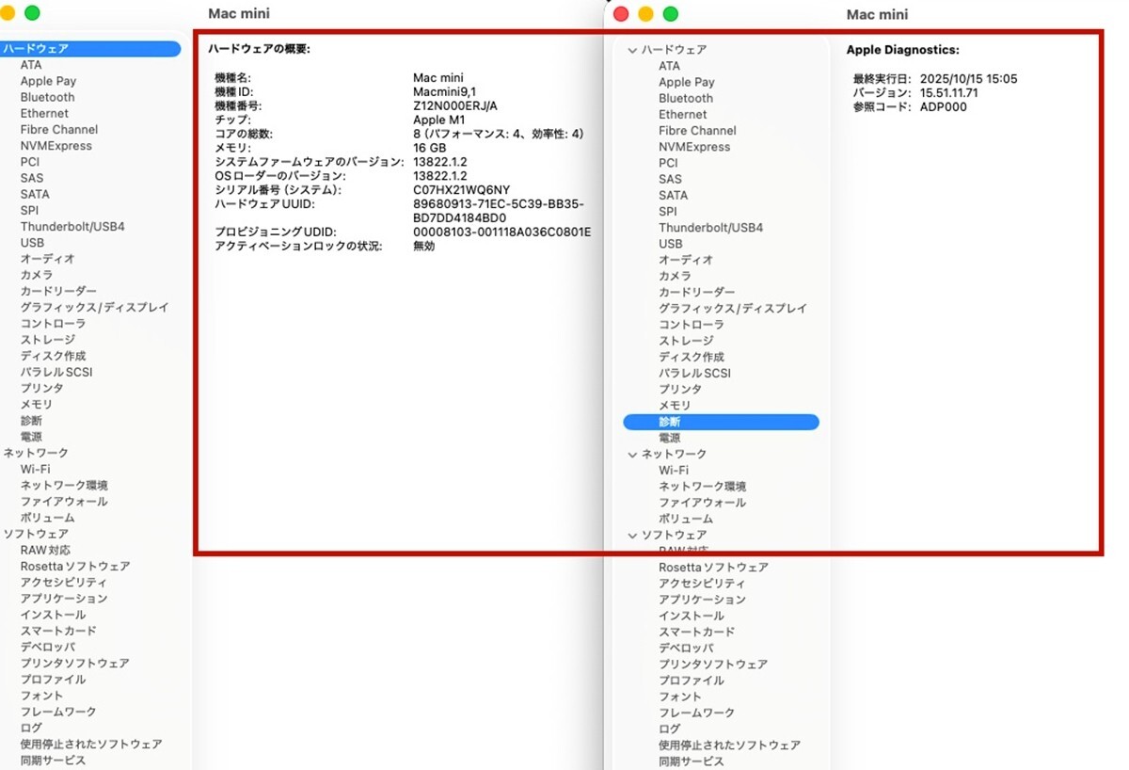Open Fibre Channel in Apple Diagnostics window sidebar
Viewport: 1129px width, 770px height.
pyautogui.click(x=697, y=131)
